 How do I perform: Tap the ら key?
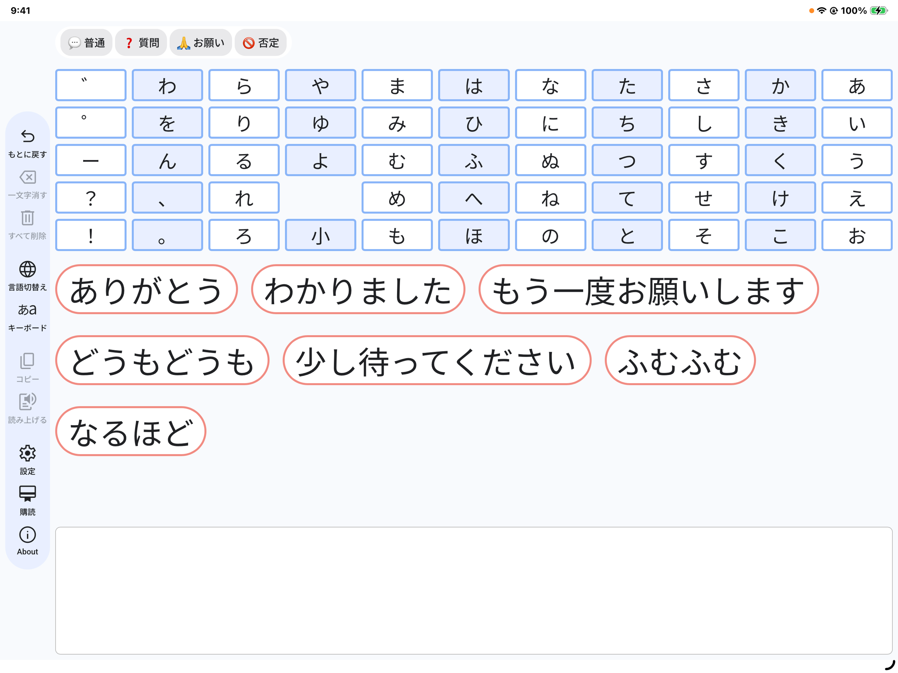coord(244,85)
